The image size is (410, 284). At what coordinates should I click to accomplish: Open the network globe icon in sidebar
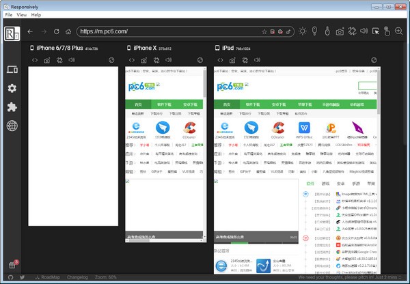12,126
